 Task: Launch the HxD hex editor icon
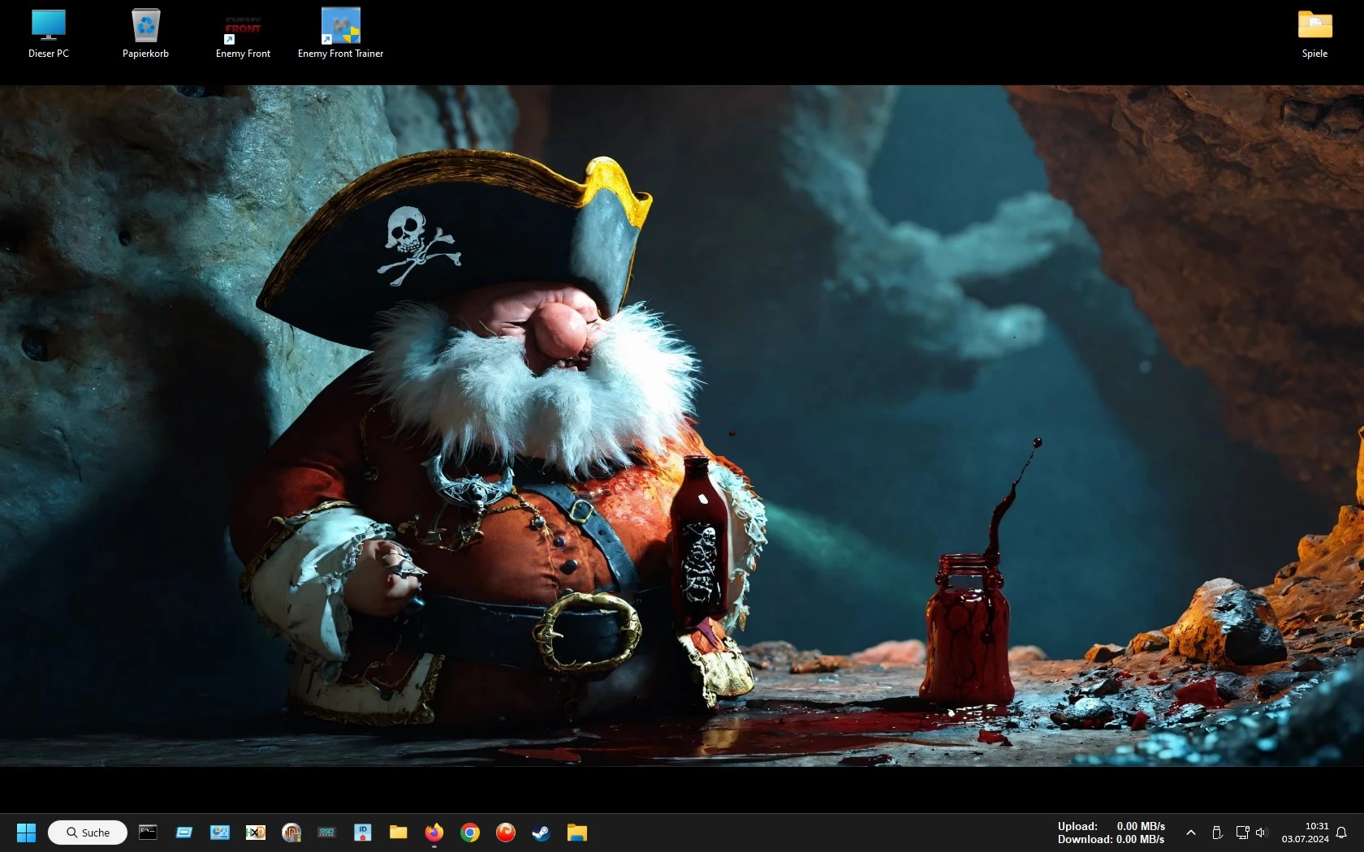[255, 833]
